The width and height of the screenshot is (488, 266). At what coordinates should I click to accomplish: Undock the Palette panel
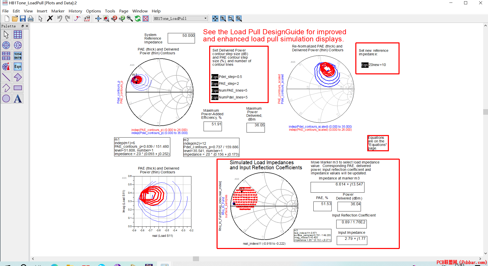(22, 26)
